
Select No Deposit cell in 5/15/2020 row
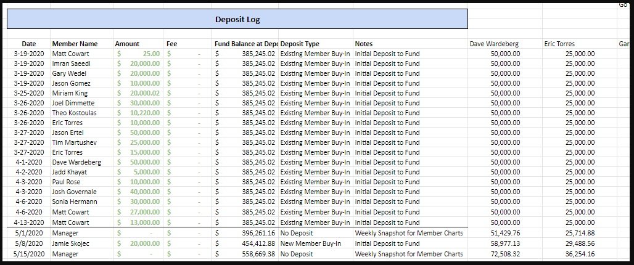point(316,254)
